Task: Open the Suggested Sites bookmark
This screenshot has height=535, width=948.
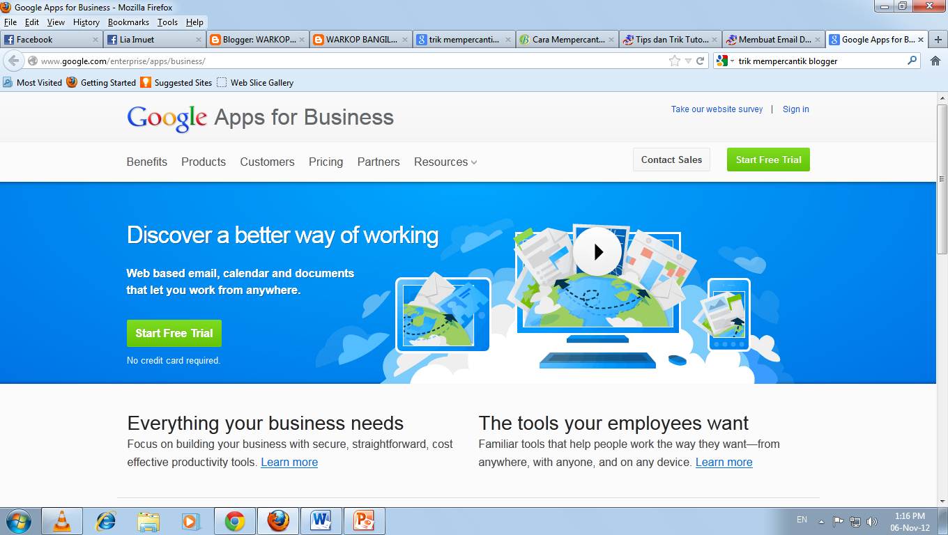Action: pyautogui.click(x=176, y=82)
